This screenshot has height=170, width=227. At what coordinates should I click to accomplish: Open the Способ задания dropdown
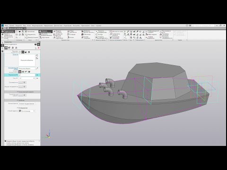point(27,111)
